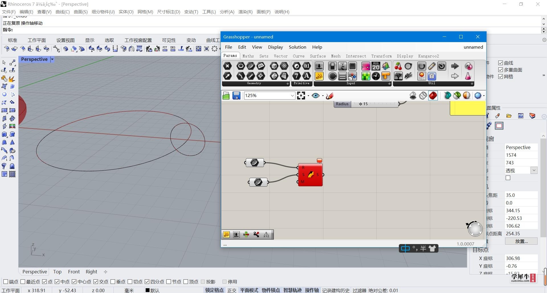
Task: Open the Grasshopper Display menu
Action: coord(275,47)
